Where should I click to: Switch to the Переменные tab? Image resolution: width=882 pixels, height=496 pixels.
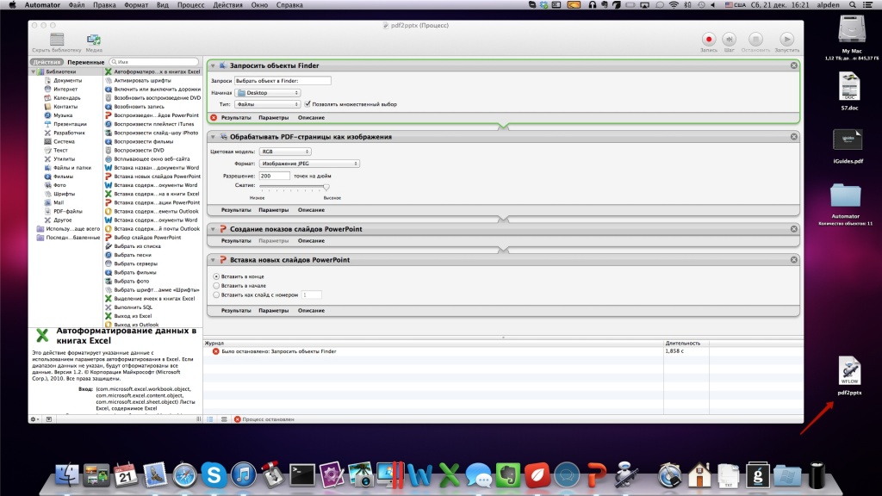[86, 62]
